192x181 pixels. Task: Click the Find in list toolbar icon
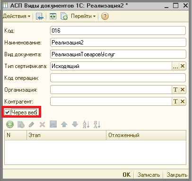coord(39,16)
